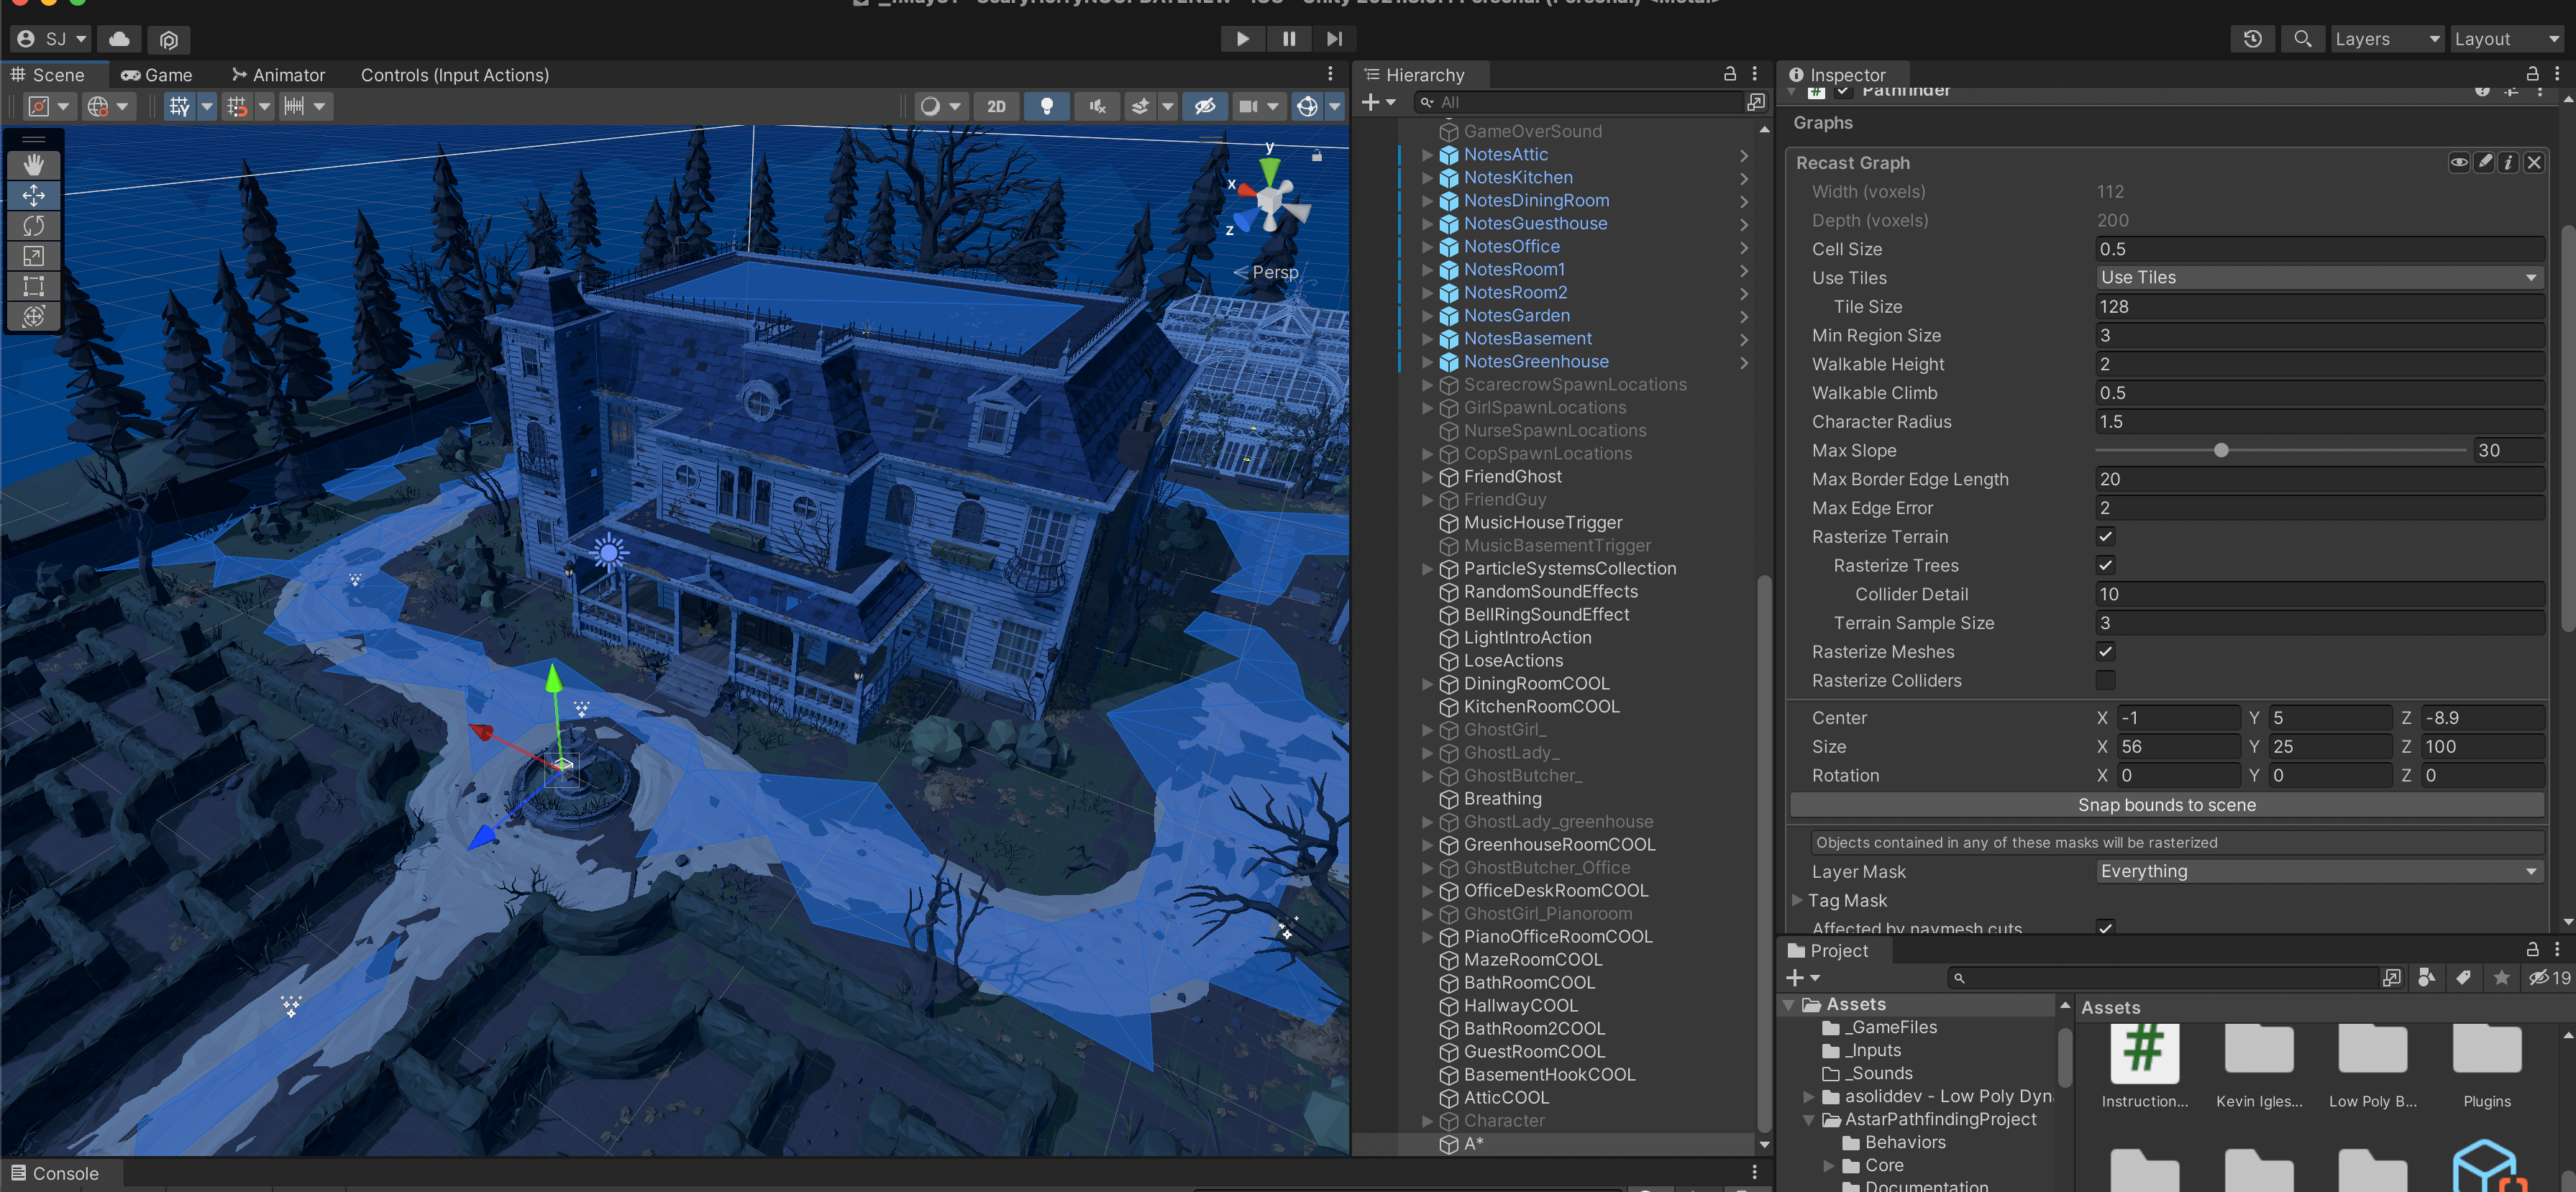Click the Cell Size input field
The width and height of the screenshot is (2576, 1192).
point(2319,249)
